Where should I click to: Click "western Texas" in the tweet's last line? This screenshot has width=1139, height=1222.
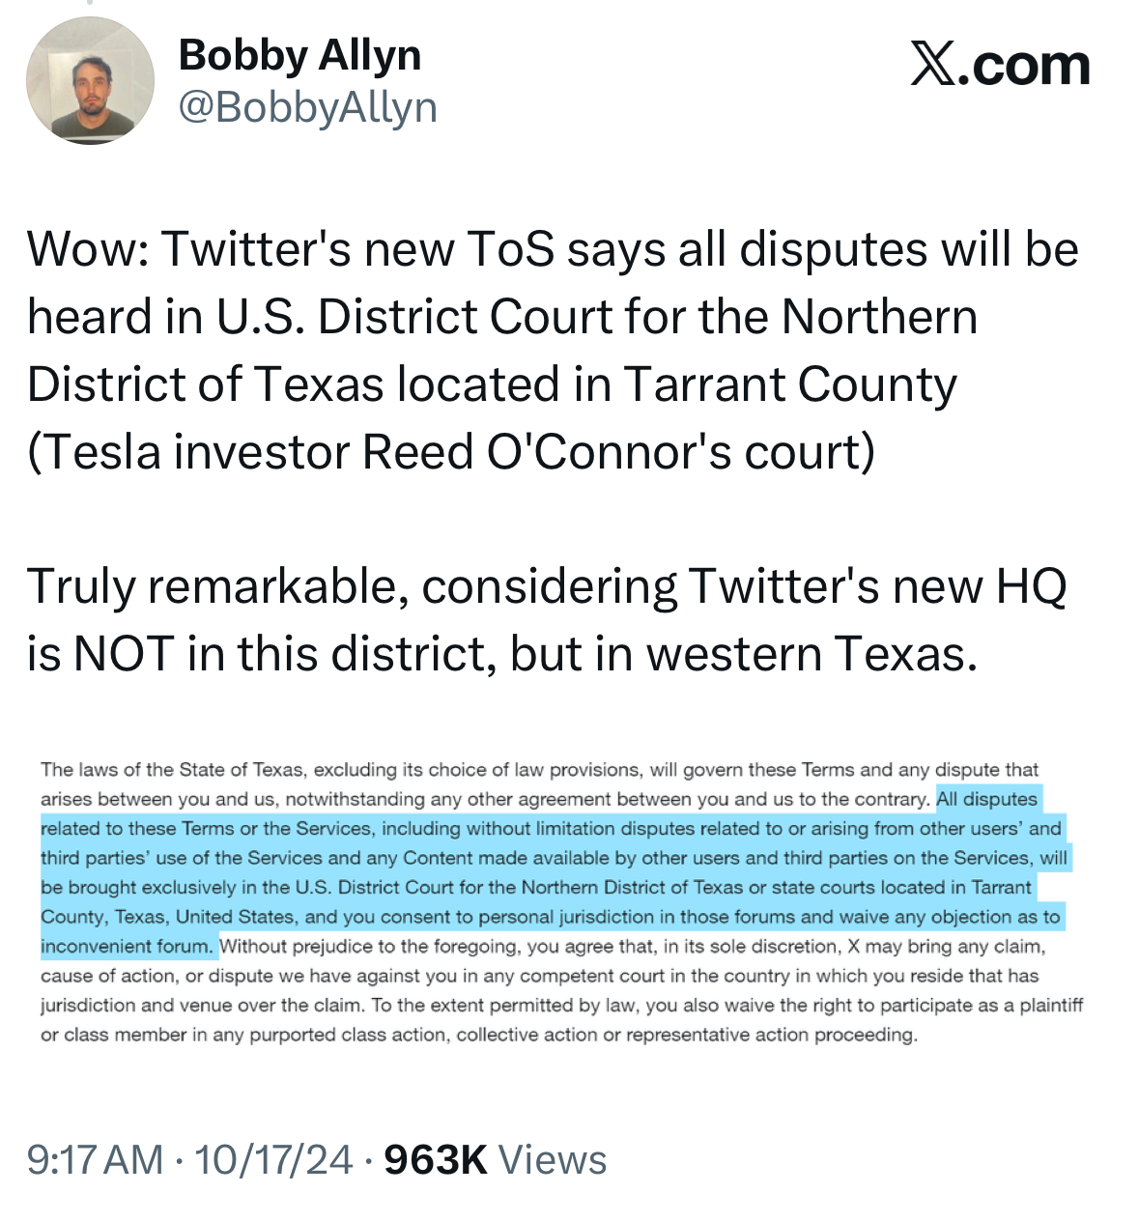coord(812,654)
